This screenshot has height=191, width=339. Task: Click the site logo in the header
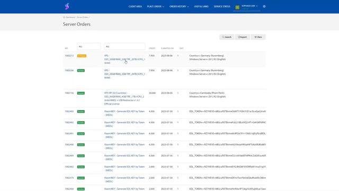(x=67, y=6)
